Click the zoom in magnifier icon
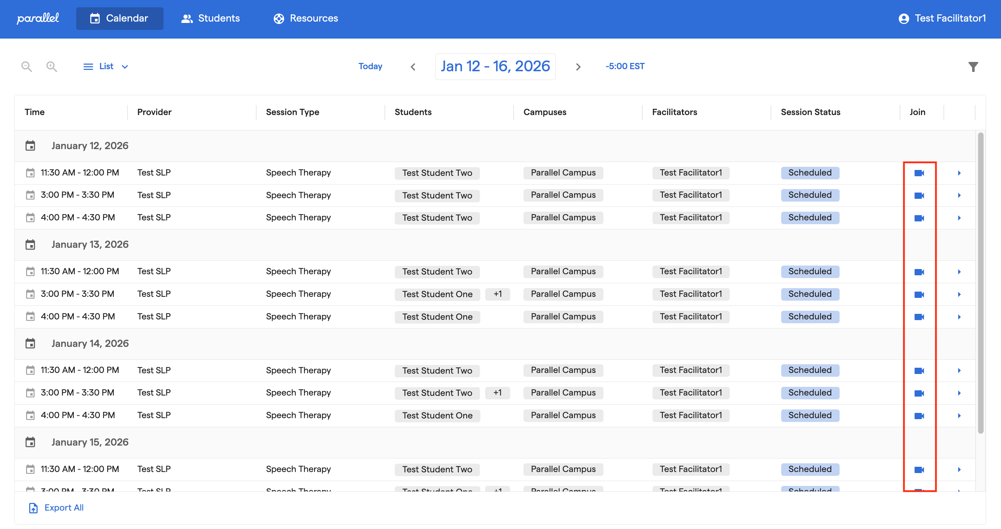Screen dimensions: 1001x529 [52, 66]
